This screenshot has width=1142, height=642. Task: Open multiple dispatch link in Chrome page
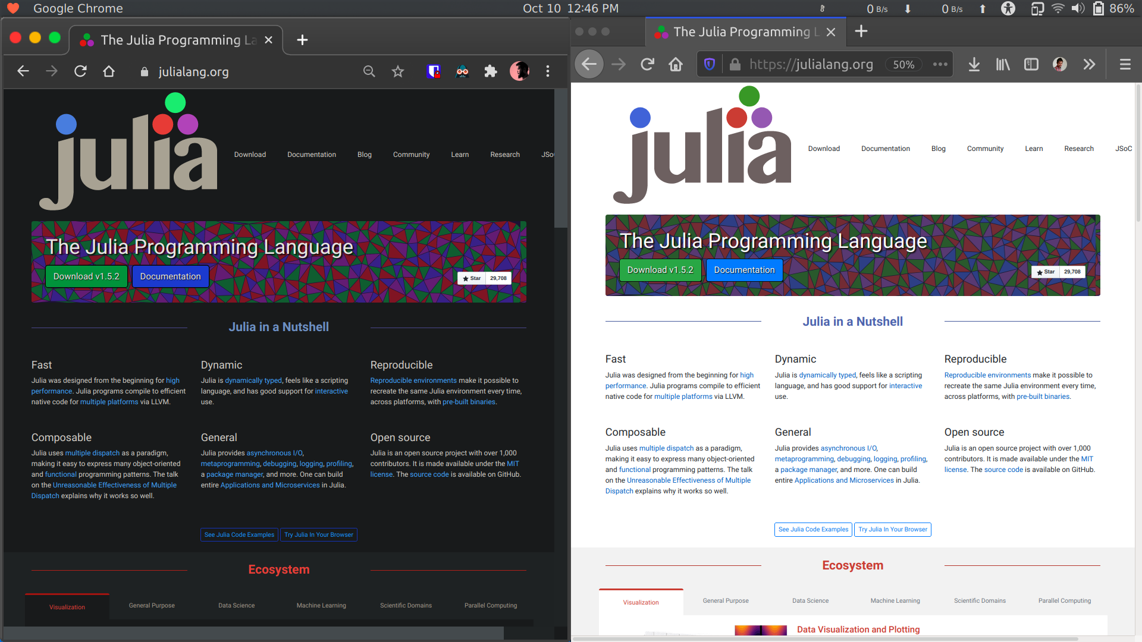pos(92,453)
